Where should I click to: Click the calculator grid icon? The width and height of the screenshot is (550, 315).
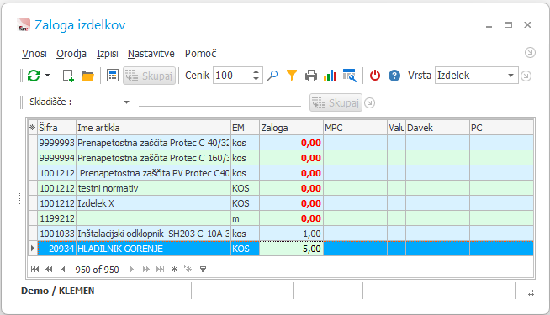[x=113, y=76]
